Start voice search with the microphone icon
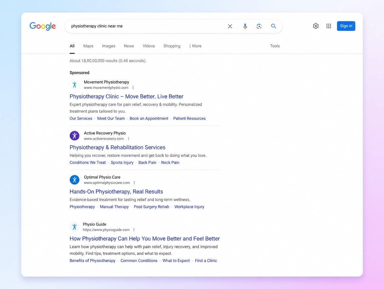This screenshot has height=289, width=384. (245, 26)
